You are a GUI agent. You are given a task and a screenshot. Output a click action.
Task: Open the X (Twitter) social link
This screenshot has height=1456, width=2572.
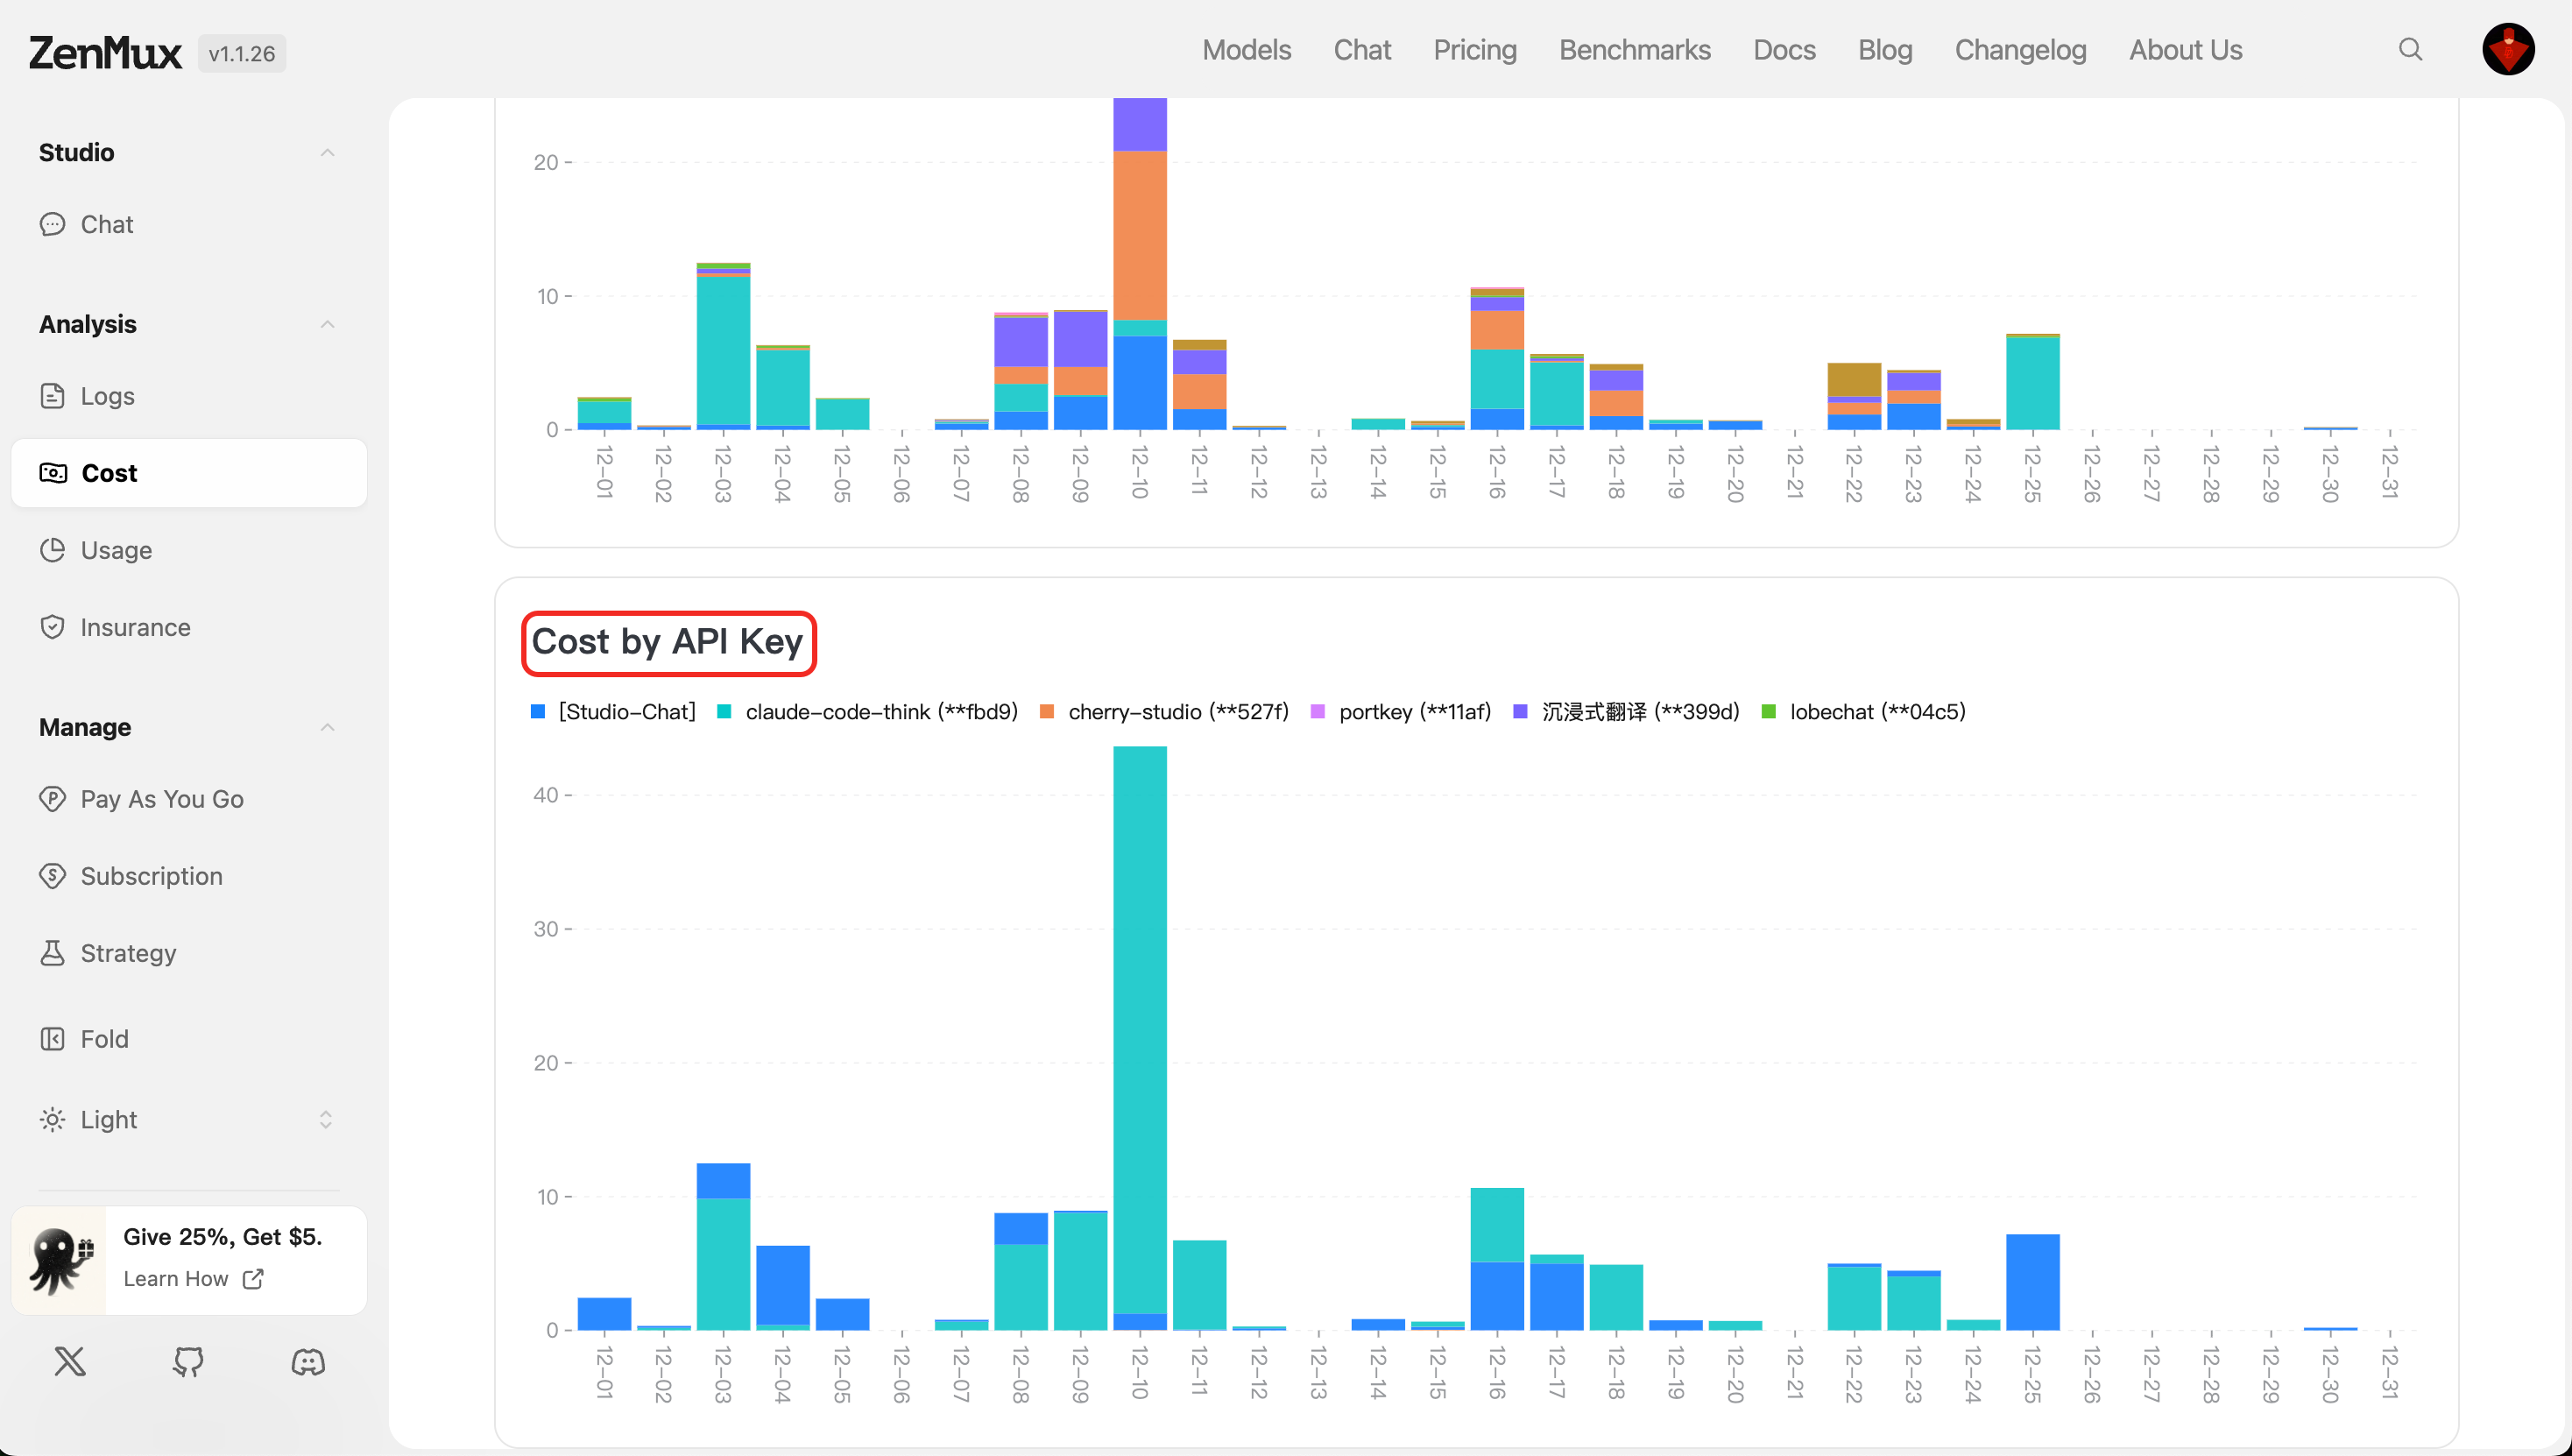[x=70, y=1361]
